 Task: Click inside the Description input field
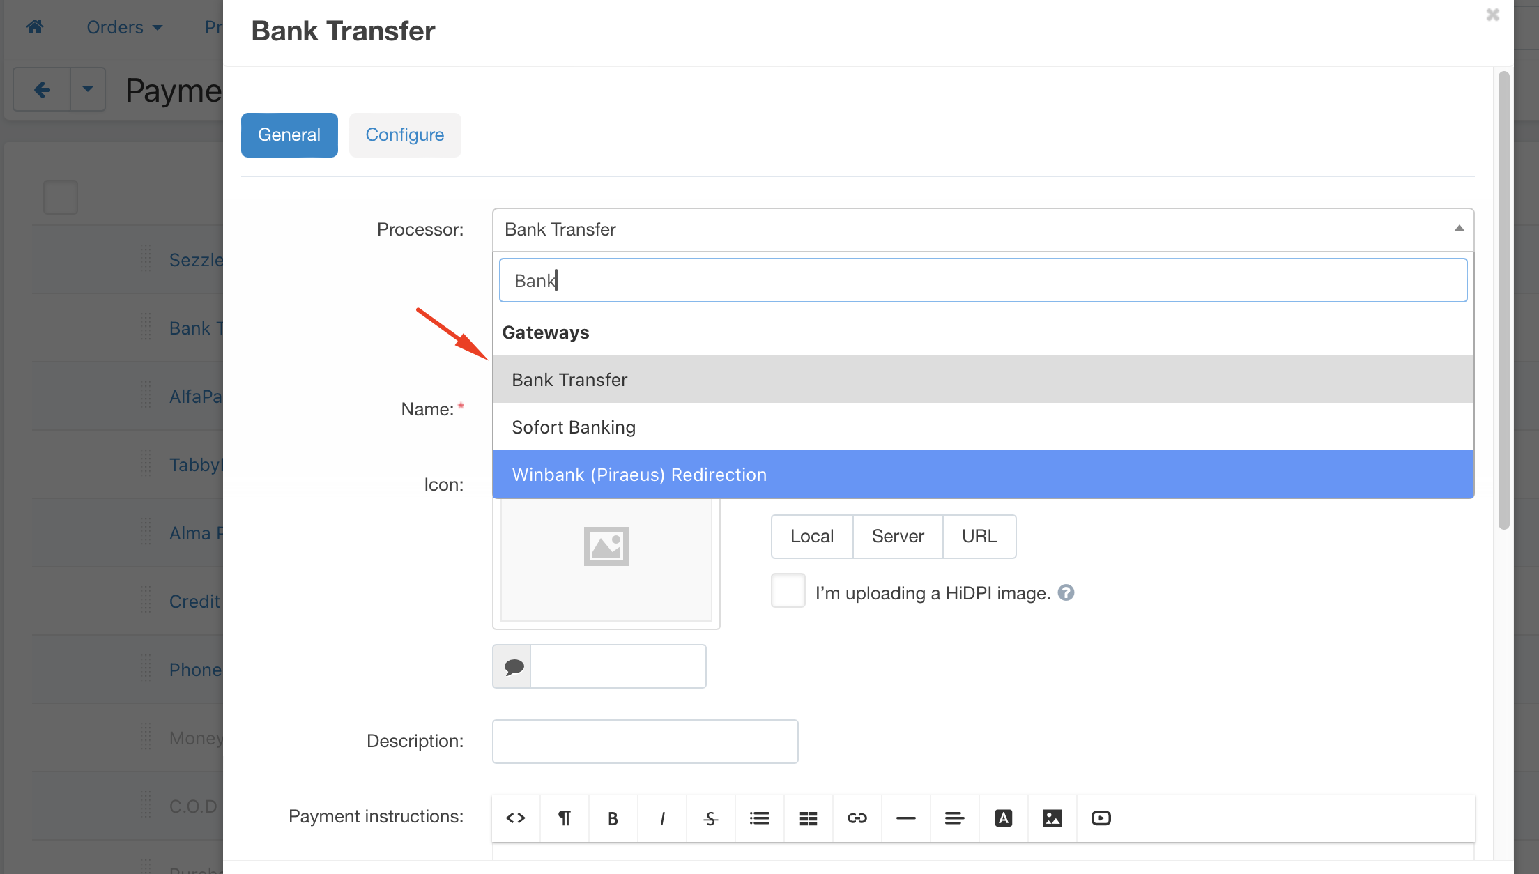[644, 741]
